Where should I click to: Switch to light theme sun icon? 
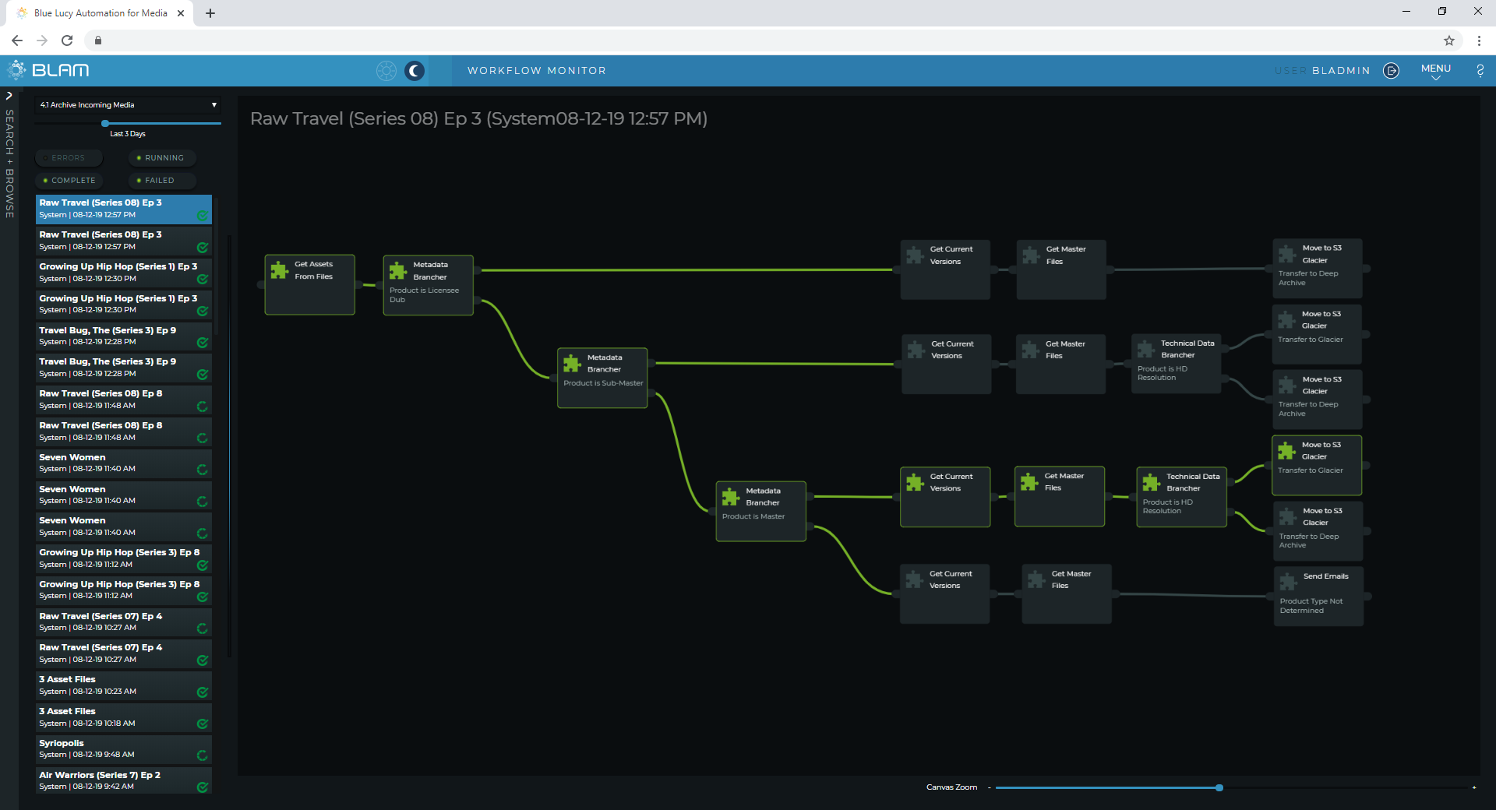(x=386, y=71)
